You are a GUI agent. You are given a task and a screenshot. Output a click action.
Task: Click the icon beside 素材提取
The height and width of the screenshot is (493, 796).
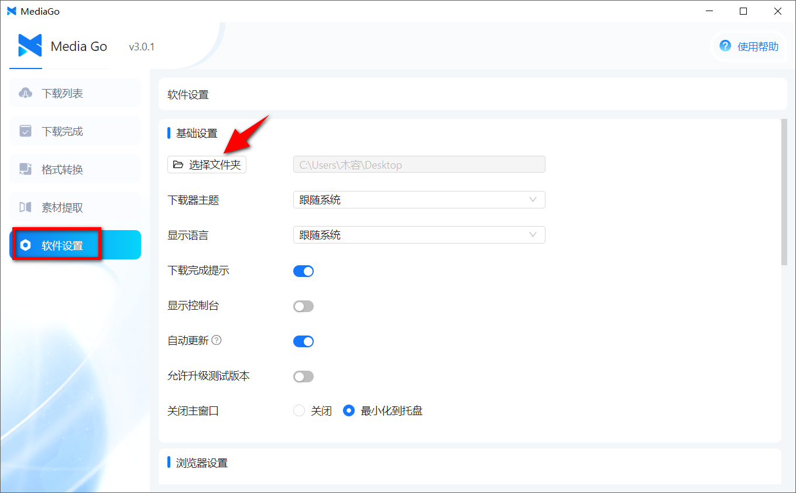25,207
